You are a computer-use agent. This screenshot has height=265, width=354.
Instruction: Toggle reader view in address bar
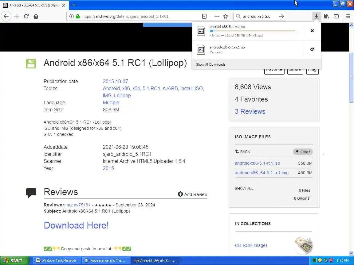click(204, 16)
